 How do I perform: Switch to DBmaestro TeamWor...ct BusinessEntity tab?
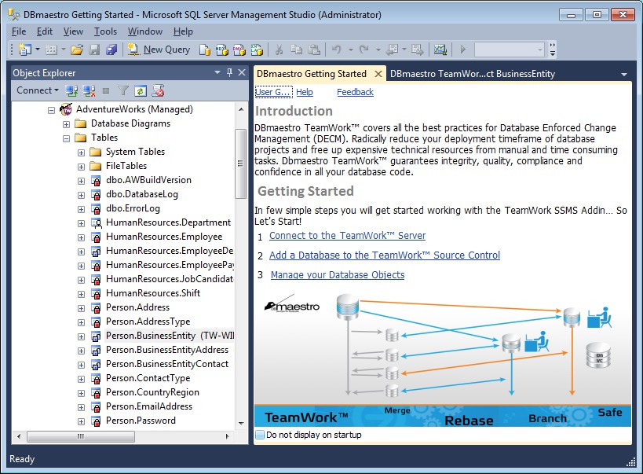[x=473, y=74]
